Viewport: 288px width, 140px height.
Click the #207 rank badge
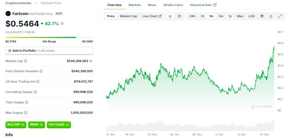(x=59, y=14)
